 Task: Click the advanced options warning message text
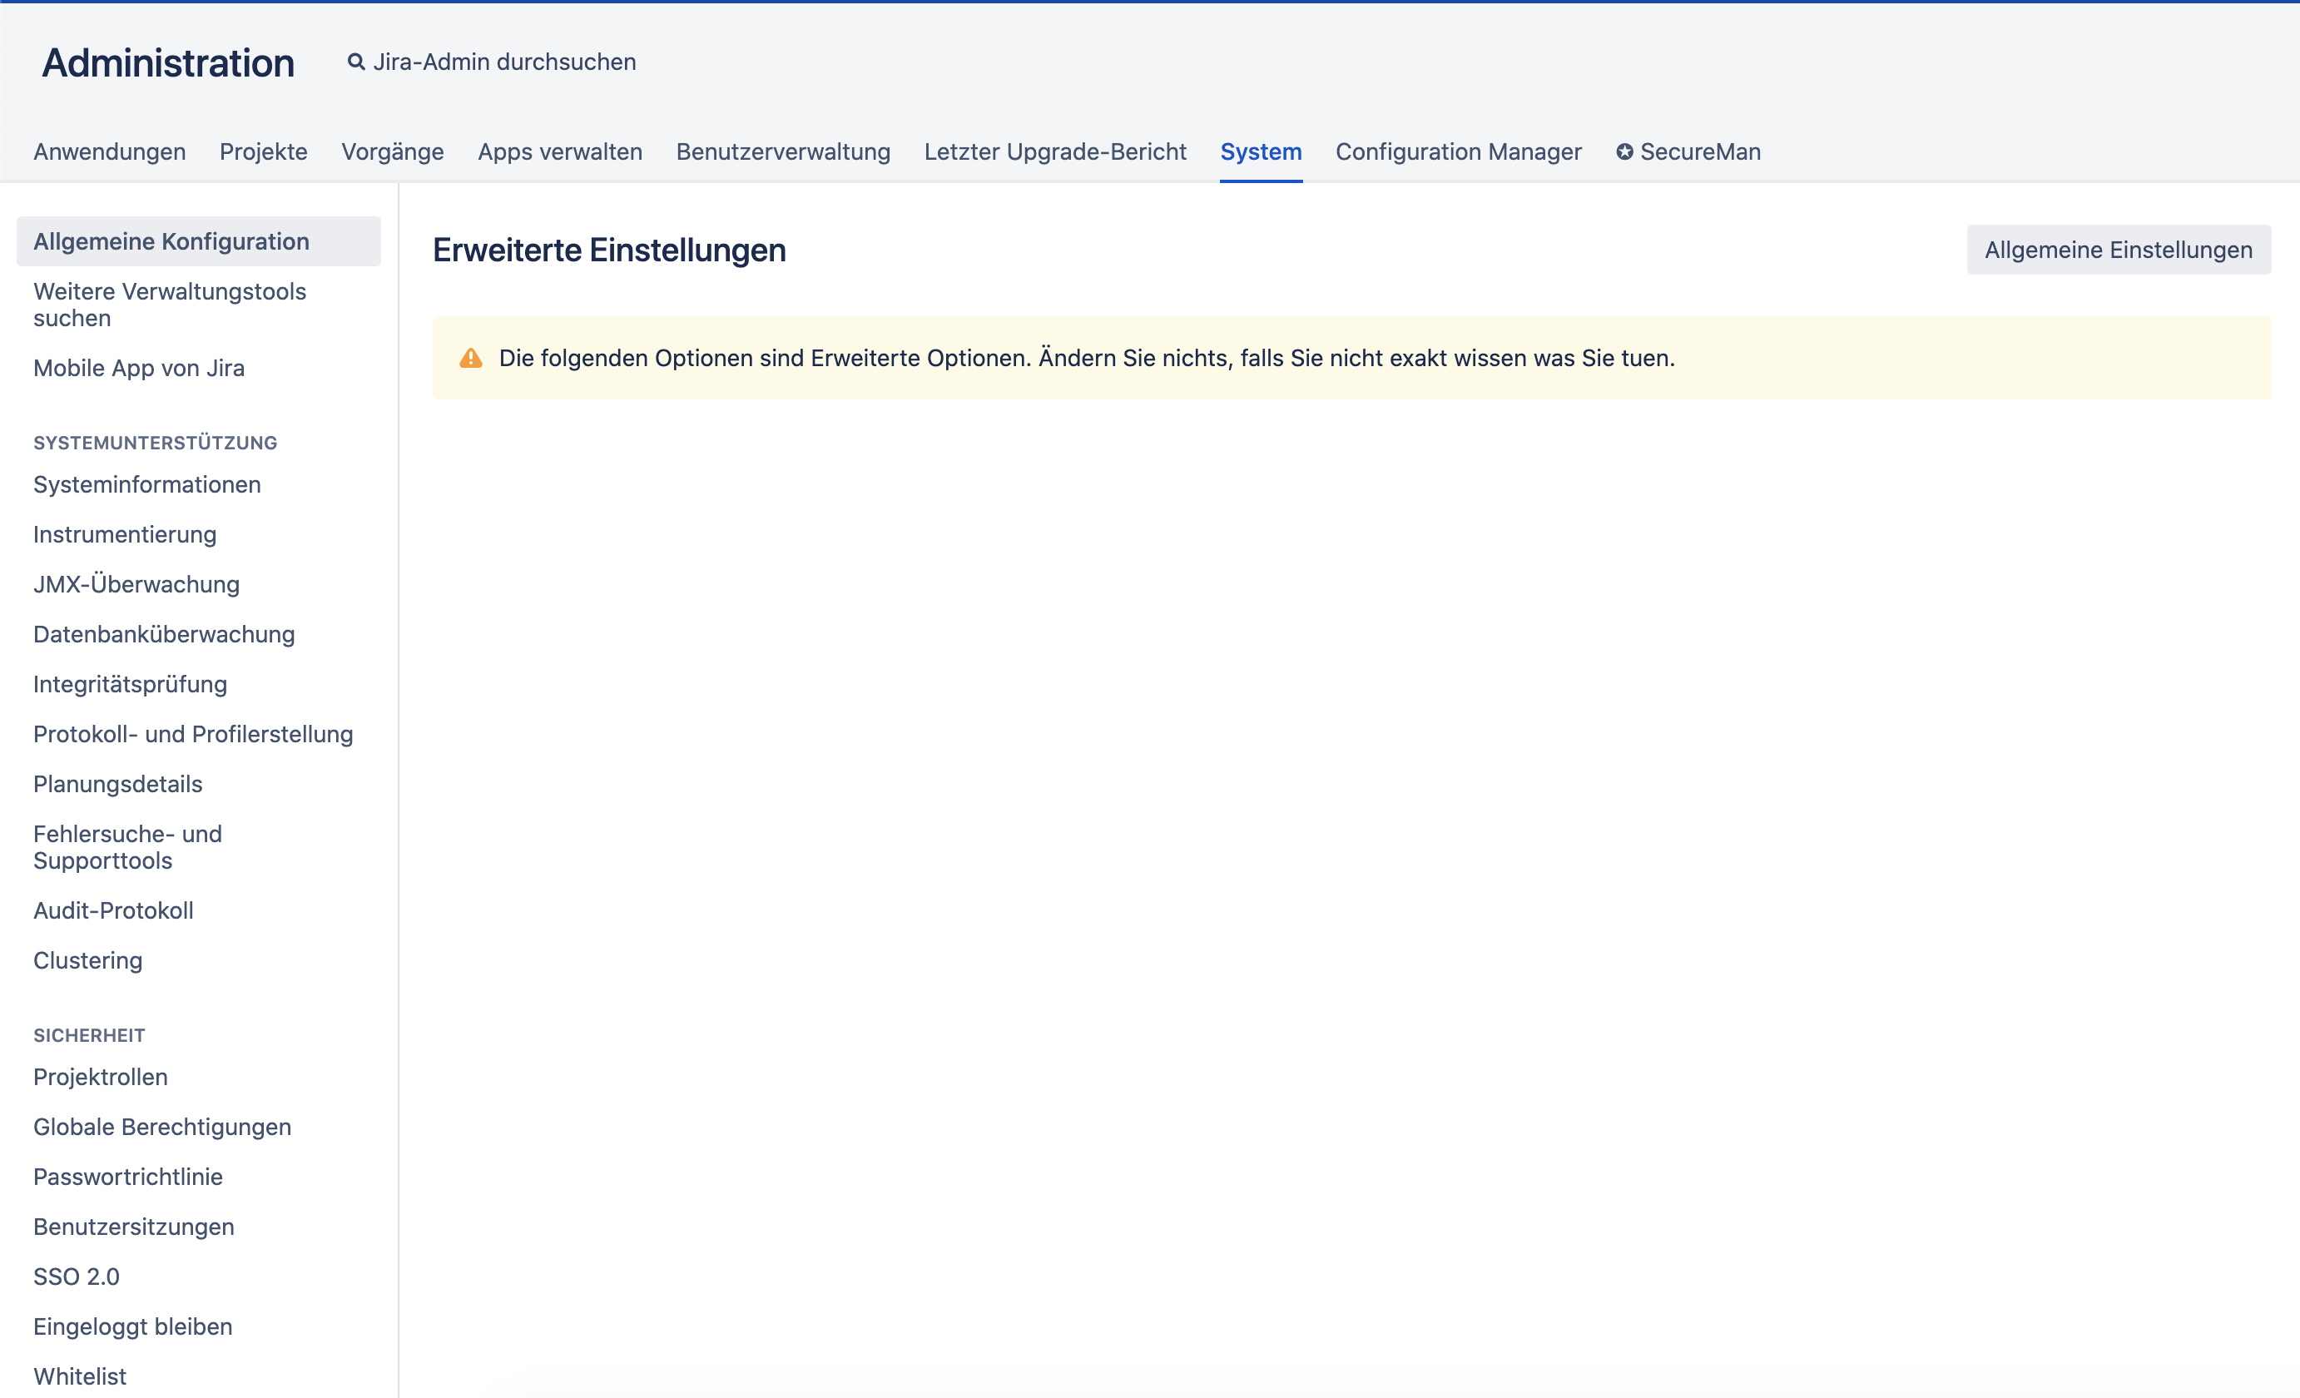coord(1087,359)
